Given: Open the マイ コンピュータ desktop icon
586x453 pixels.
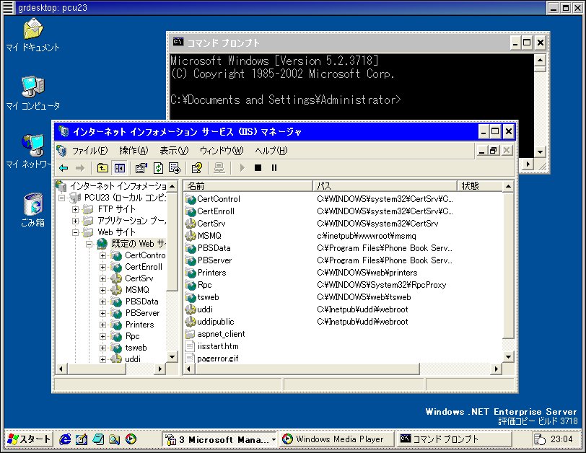Looking at the screenshot, I should pos(33,94).
